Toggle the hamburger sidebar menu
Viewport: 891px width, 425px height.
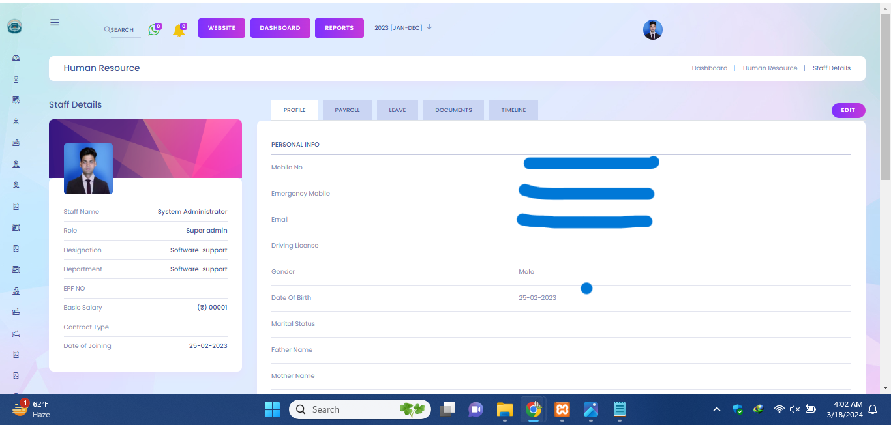55,22
